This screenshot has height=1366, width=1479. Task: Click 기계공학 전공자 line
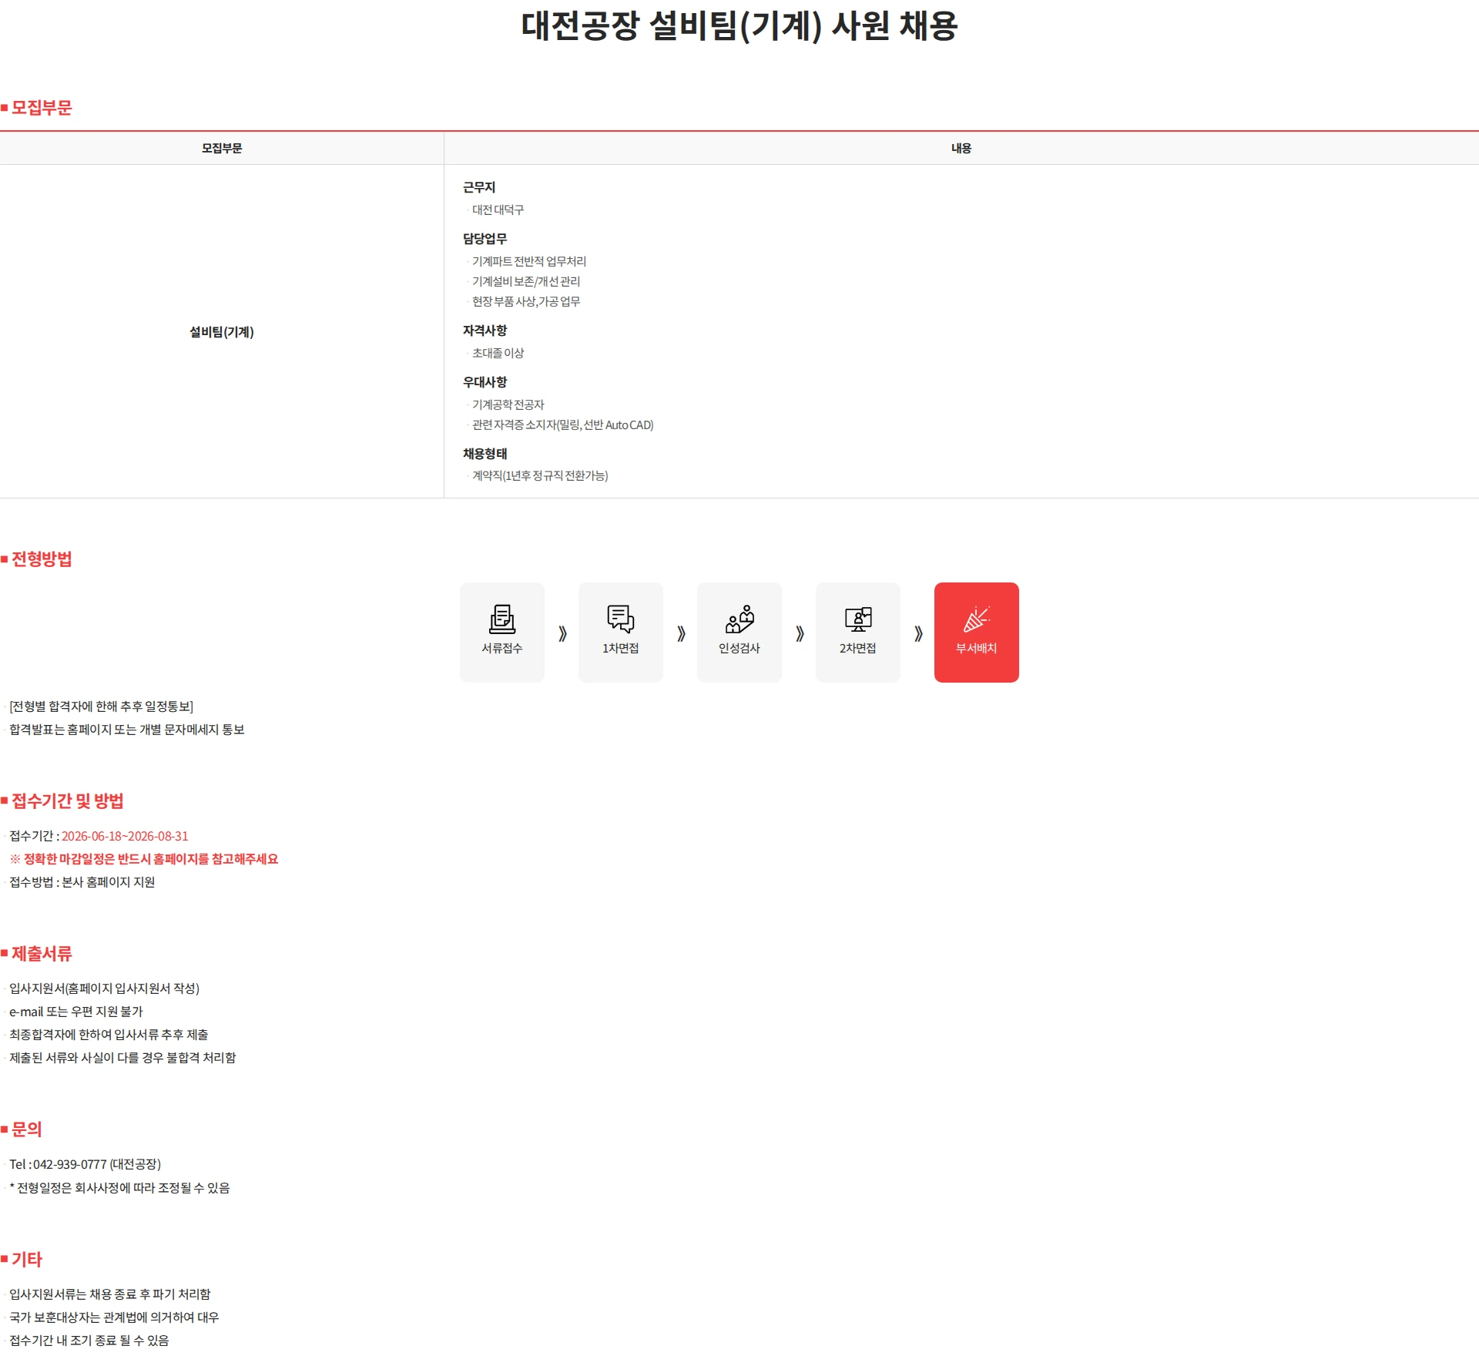pyautogui.click(x=508, y=404)
